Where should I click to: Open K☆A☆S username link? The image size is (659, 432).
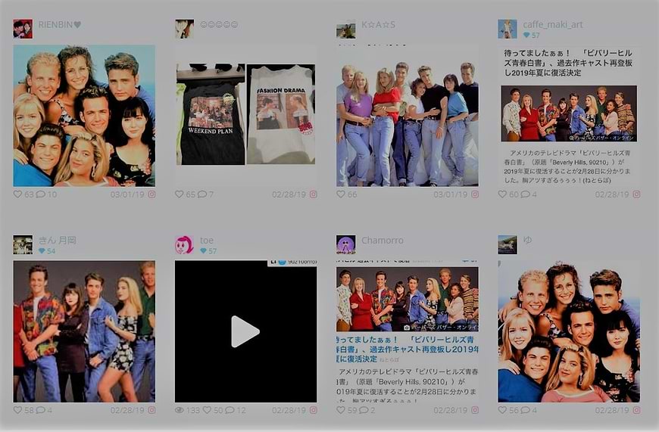pyautogui.click(x=378, y=25)
